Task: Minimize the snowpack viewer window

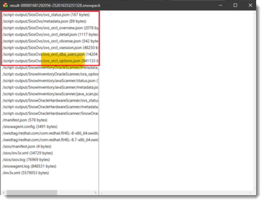Action: 221,5
